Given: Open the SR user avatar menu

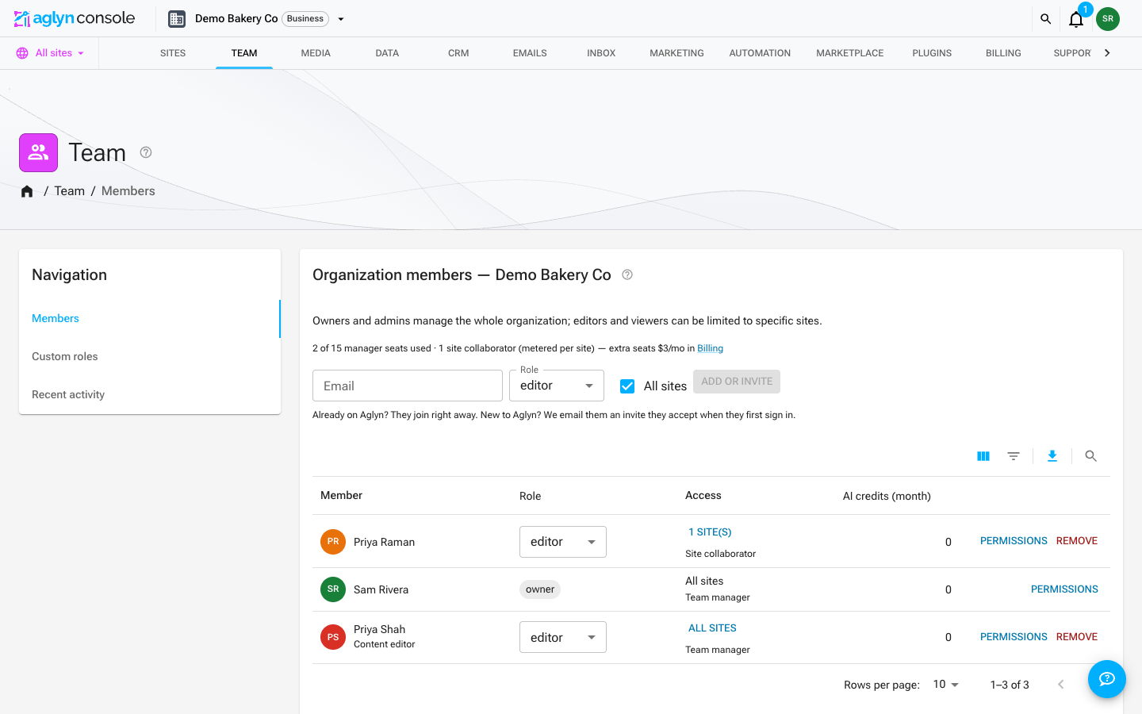Looking at the screenshot, I should pos(1108,18).
